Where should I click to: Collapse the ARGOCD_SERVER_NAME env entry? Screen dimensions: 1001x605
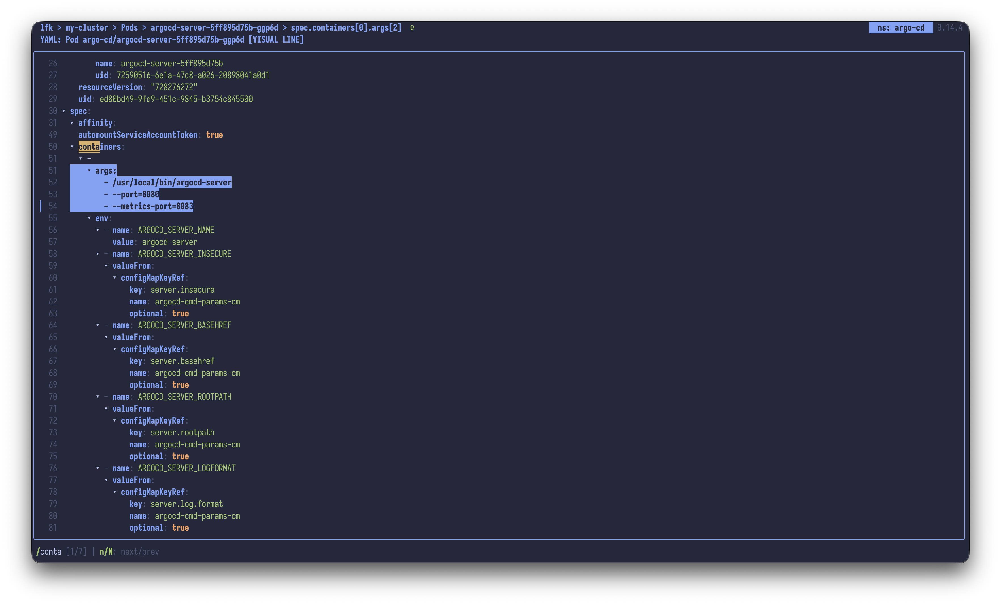coord(98,230)
